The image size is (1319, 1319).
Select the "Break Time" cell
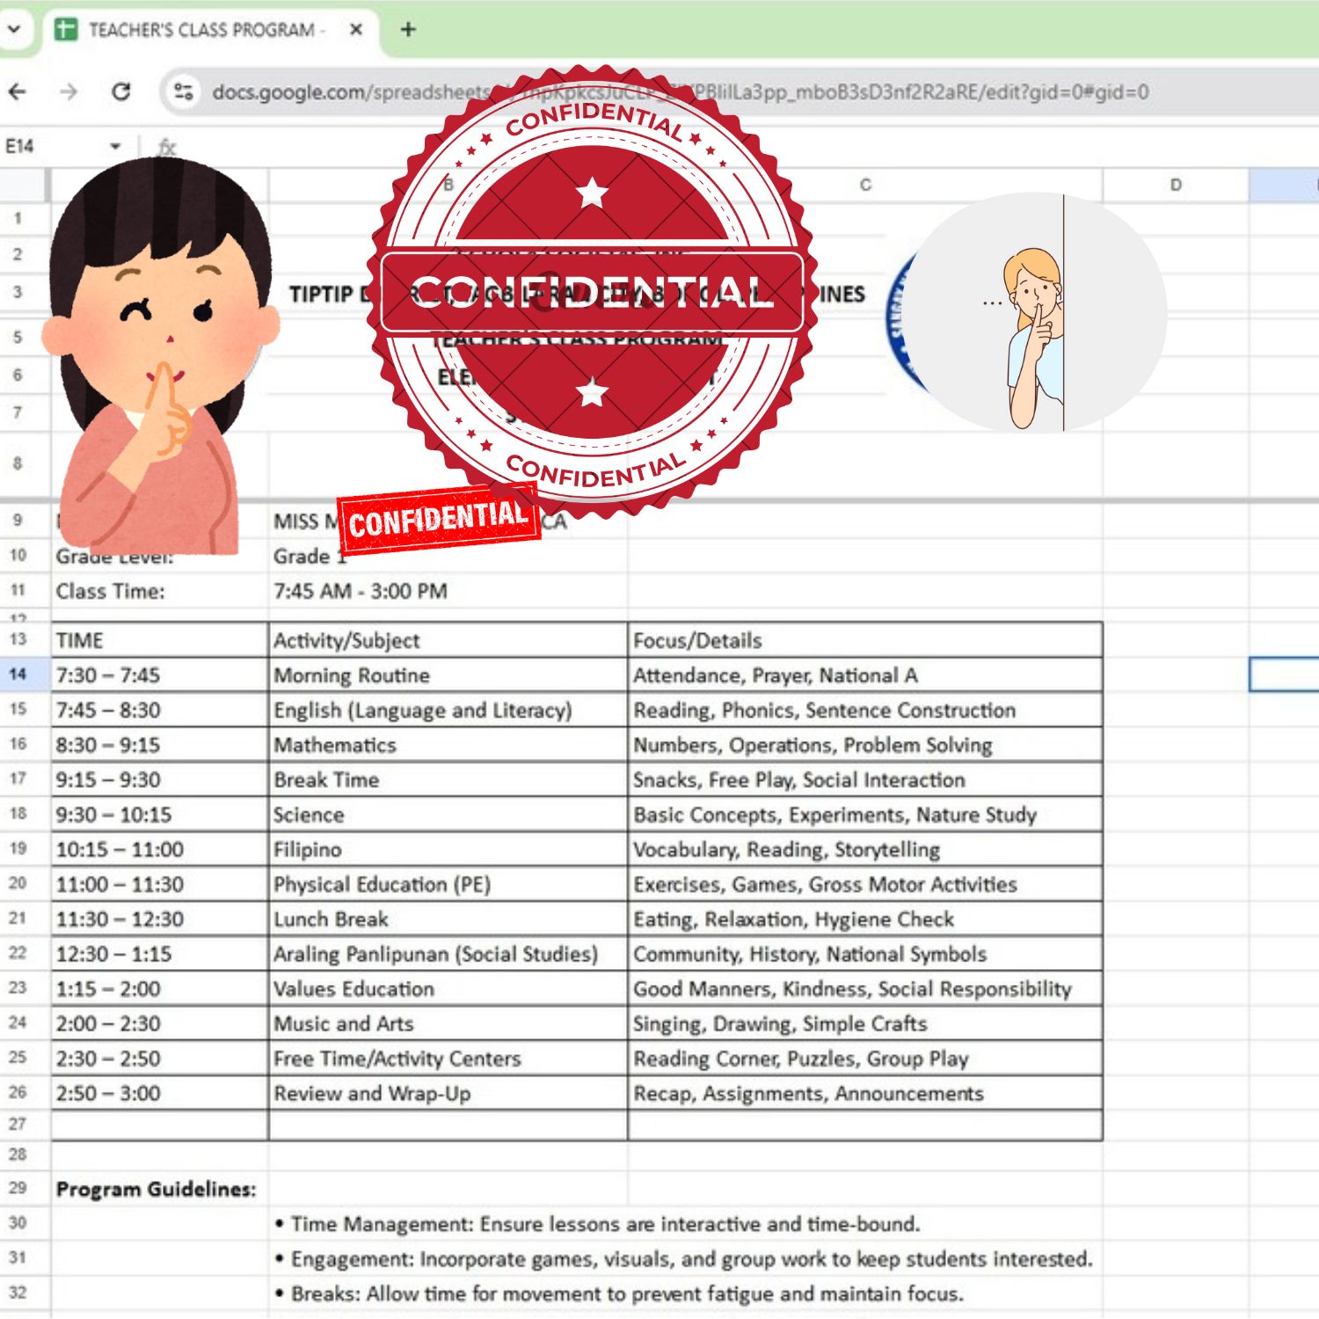pyautogui.click(x=448, y=779)
